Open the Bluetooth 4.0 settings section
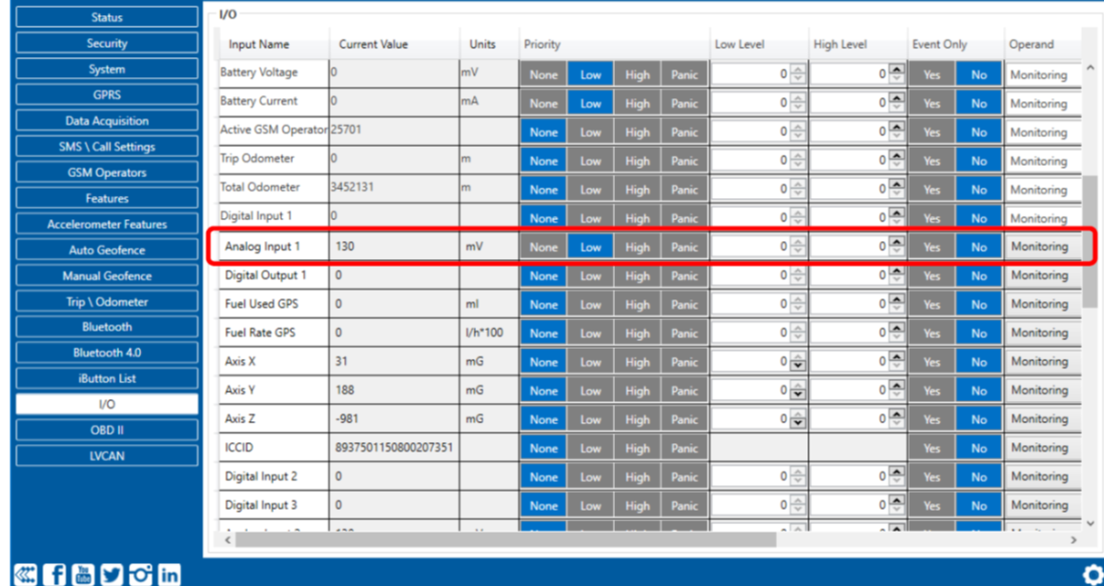1104x586 pixels. 107,353
